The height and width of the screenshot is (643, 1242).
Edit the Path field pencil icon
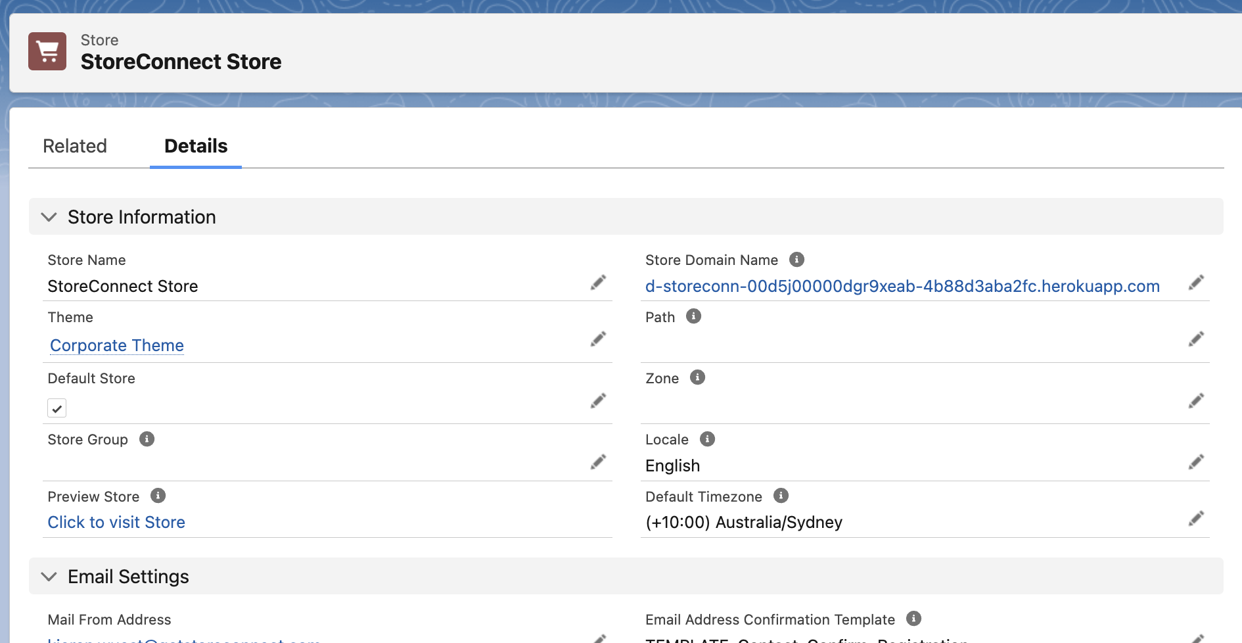coord(1196,339)
